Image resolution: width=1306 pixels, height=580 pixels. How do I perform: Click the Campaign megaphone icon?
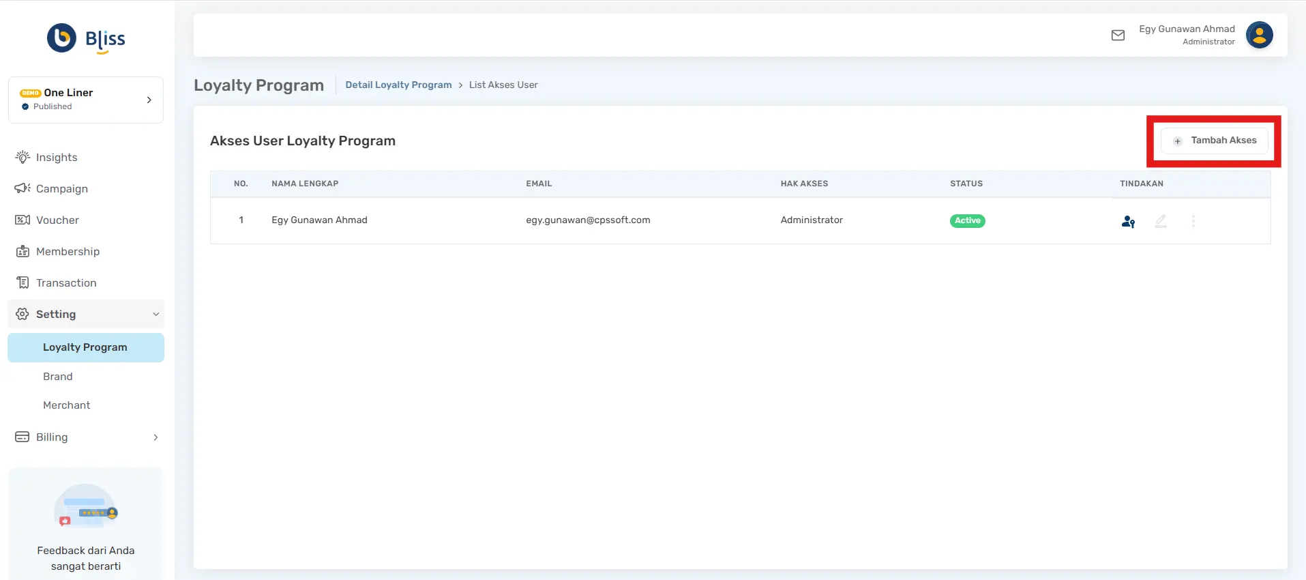[23, 189]
